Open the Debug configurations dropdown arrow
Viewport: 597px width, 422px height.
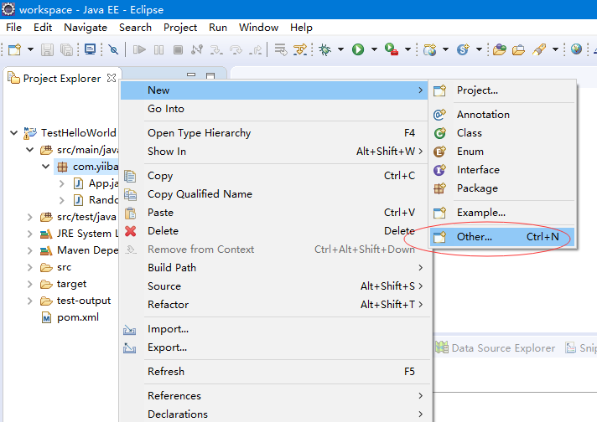tap(340, 49)
